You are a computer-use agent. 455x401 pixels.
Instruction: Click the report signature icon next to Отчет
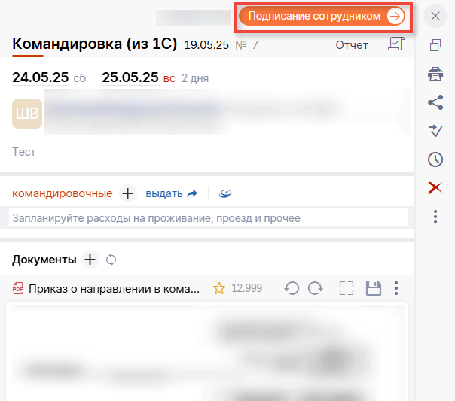point(395,44)
